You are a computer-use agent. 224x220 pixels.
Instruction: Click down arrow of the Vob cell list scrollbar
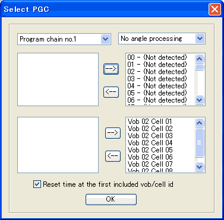(x=200, y=167)
